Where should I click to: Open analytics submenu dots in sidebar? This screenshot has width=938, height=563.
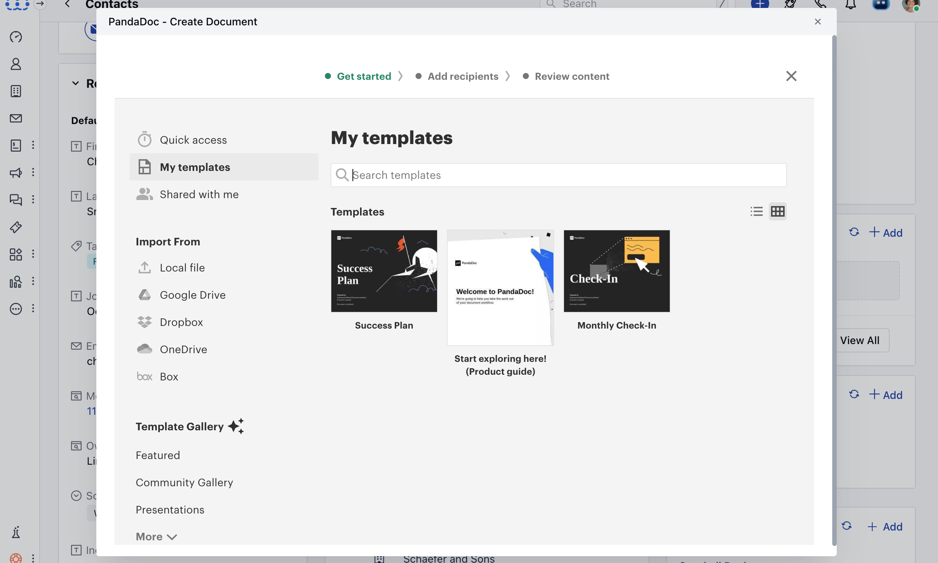coord(33,281)
